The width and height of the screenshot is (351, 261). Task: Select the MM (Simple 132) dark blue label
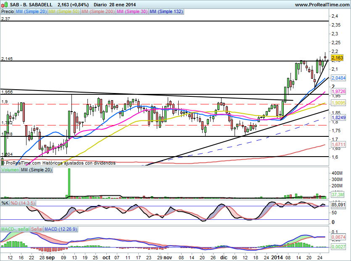(166, 11)
